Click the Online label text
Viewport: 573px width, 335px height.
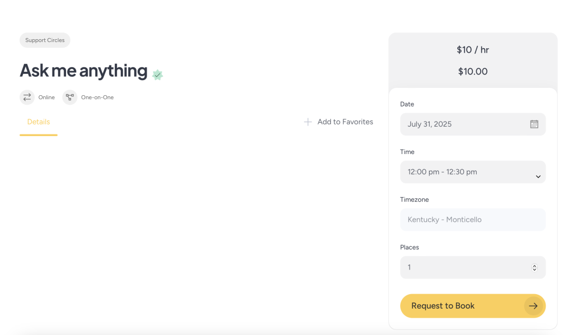[x=46, y=97]
